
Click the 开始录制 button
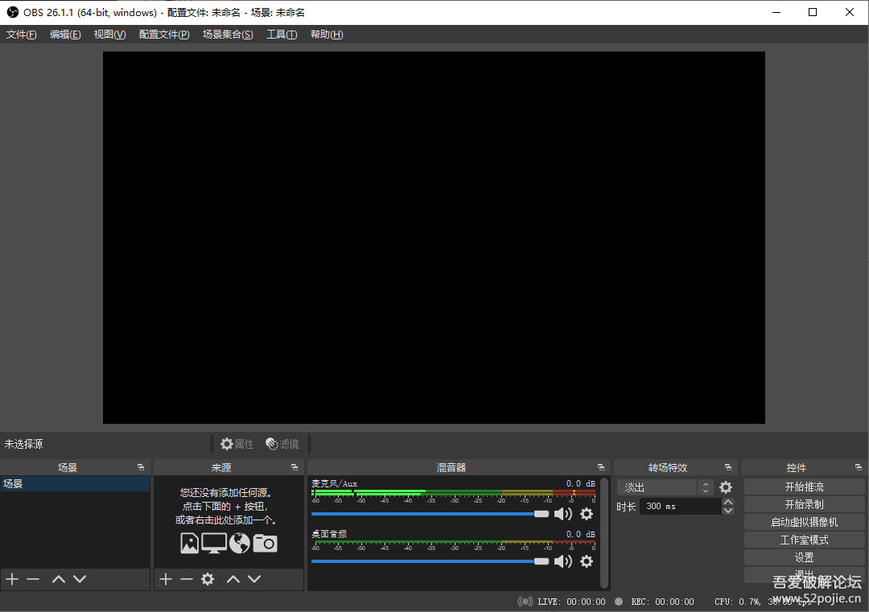coord(804,504)
